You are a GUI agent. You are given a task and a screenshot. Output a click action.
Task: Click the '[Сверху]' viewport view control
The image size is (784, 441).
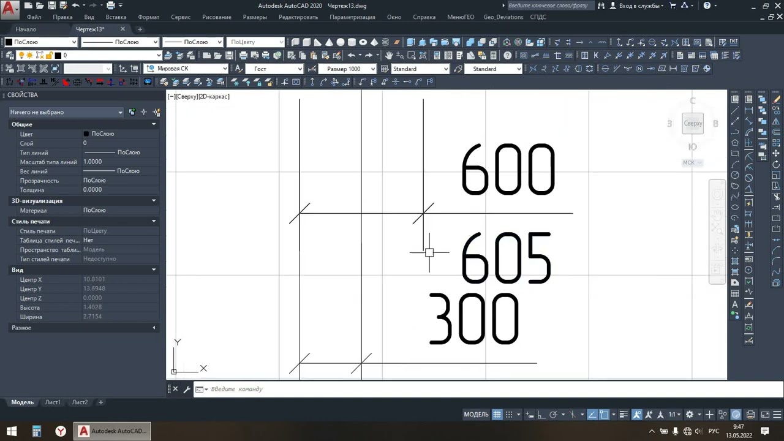click(186, 97)
